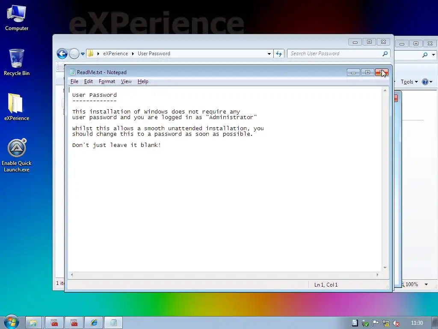The width and height of the screenshot is (438, 329).
Task: Select the Recycle Bin desktop icon
Action: [x=17, y=63]
